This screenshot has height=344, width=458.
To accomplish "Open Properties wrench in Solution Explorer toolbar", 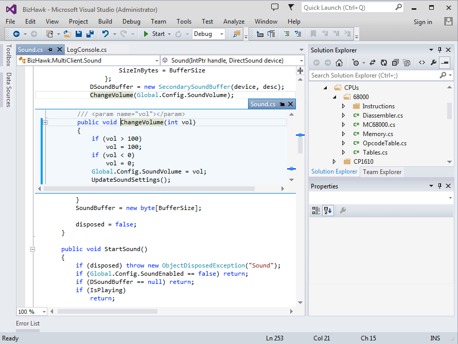I will point(433,63).
